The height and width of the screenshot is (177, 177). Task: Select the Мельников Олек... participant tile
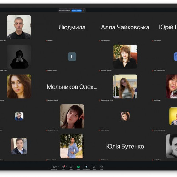tap(72, 87)
